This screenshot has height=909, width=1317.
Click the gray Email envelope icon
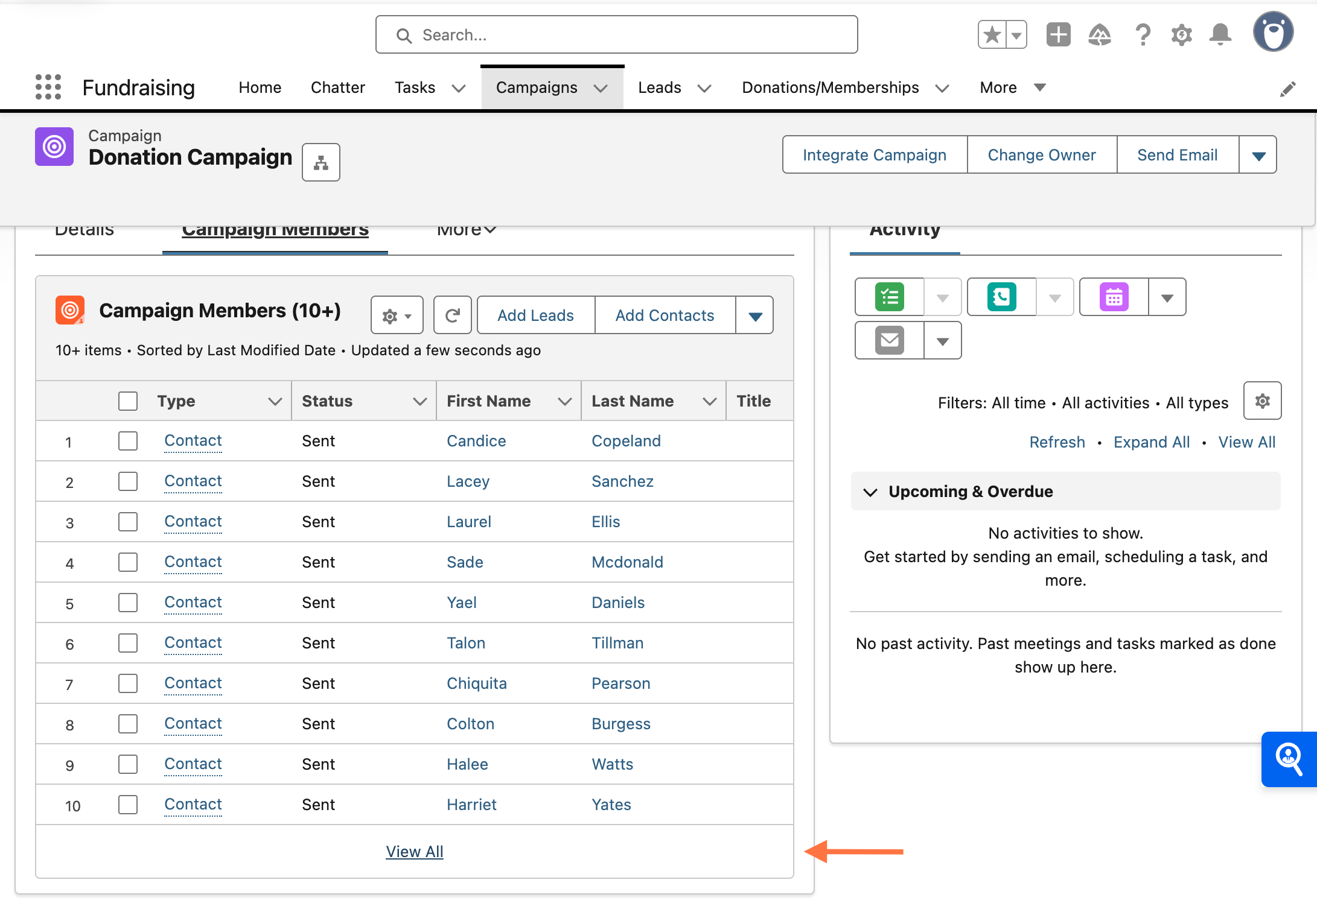coord(890,341)
